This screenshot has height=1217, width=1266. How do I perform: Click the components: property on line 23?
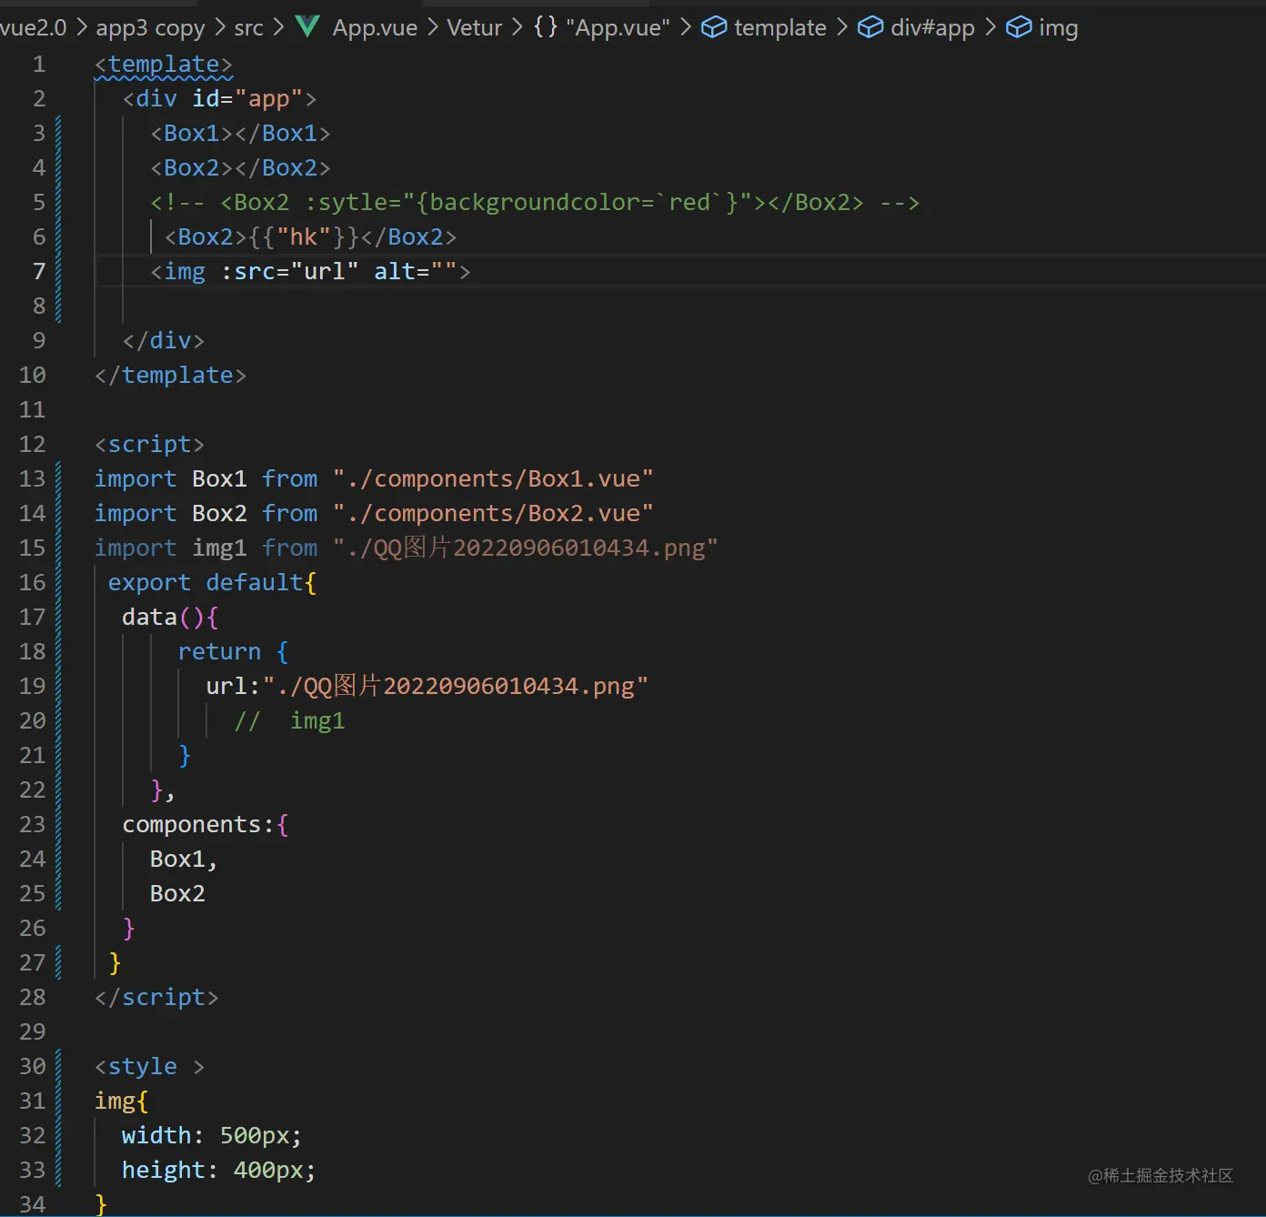(198, 825)
